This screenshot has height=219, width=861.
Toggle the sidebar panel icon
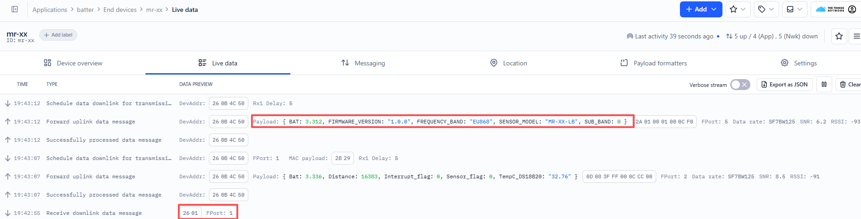pos(15,9)
